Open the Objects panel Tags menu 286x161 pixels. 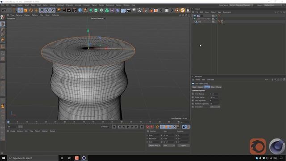point(219,12)
